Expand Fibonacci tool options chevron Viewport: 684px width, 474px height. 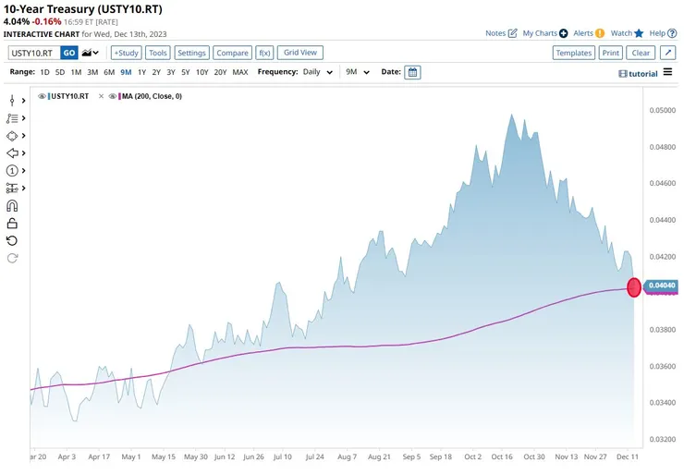coord(23,188)
